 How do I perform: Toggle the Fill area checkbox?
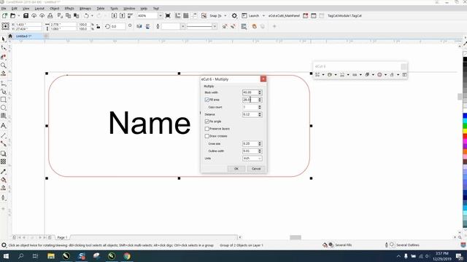207,100
